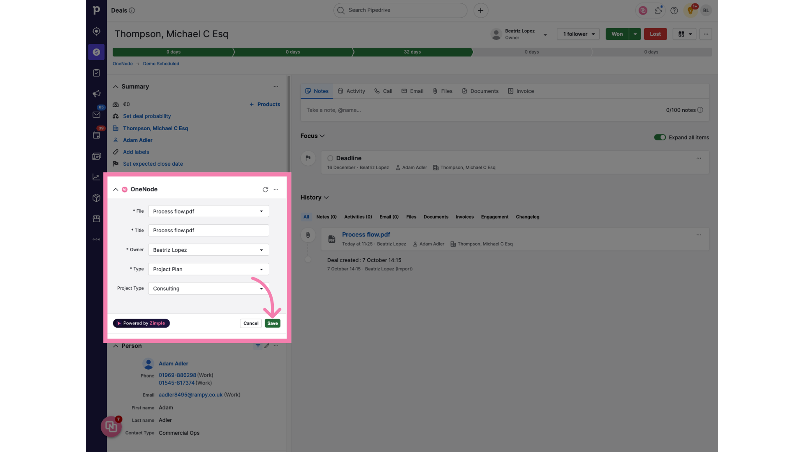Click the campaigns/megaphone icon in sidebar
This screenshot has width=804, height=452.
pyautogui.click(x=97, y=94)
